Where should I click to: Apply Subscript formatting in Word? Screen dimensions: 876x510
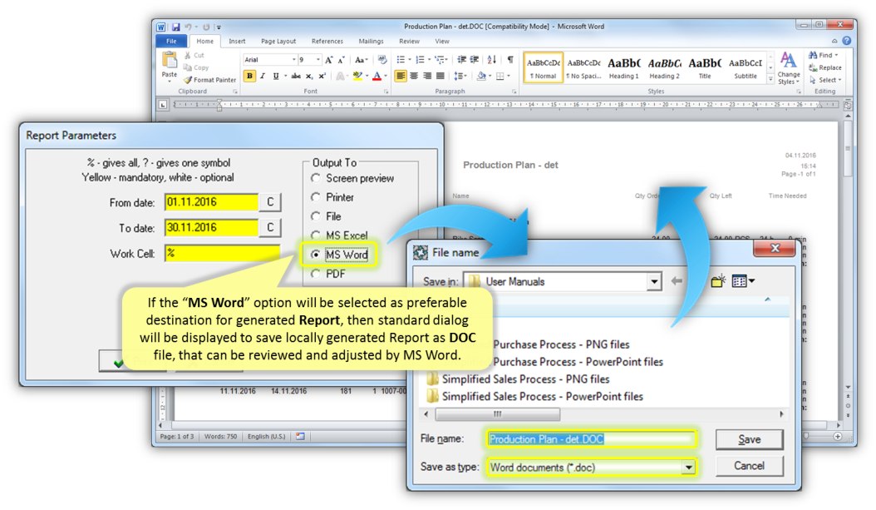click(x=309, y=76)
